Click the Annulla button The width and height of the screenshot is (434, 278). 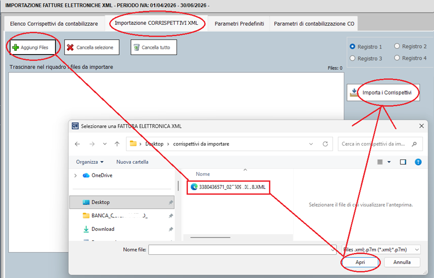click(x=402, y=262)
